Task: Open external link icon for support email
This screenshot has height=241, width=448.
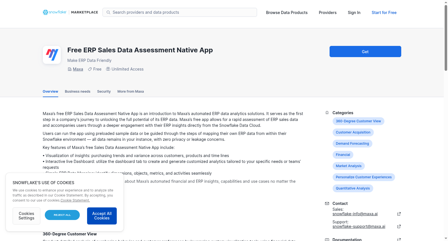Action: point(399,226)
